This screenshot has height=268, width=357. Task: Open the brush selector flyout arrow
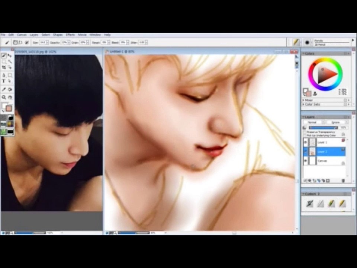(353, 40)
